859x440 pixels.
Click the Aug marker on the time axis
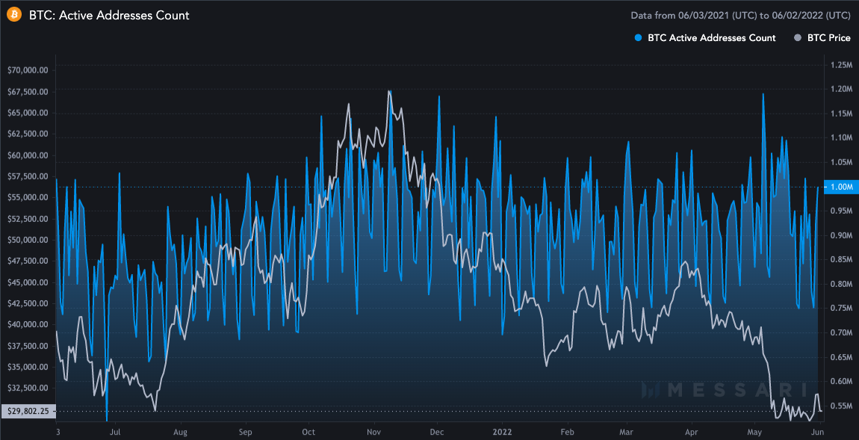coord(180,431)
